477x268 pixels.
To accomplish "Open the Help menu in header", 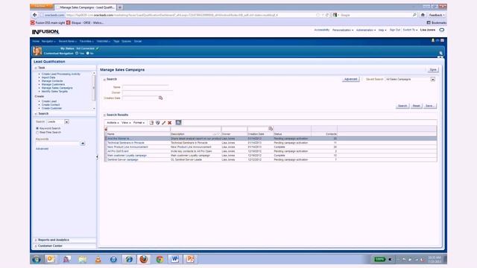I will click(x=382, y=30).
